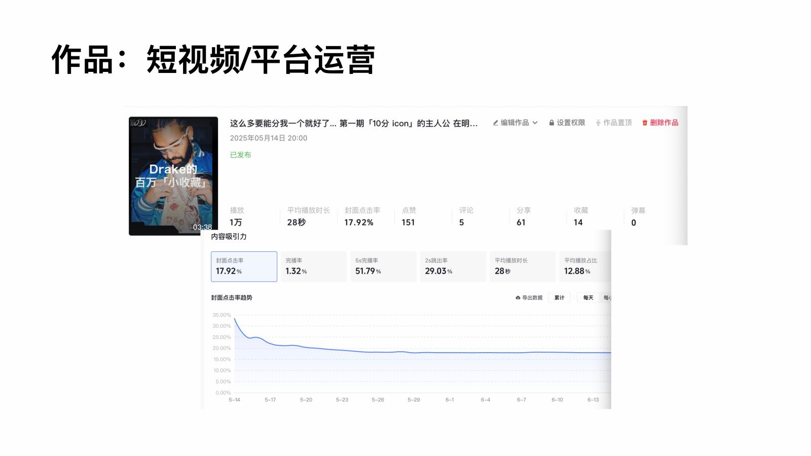Expand the 编辑作品 dropdown chevron
Screen dimensions: 811x456
pyautogui.click(x=535, y=123)
